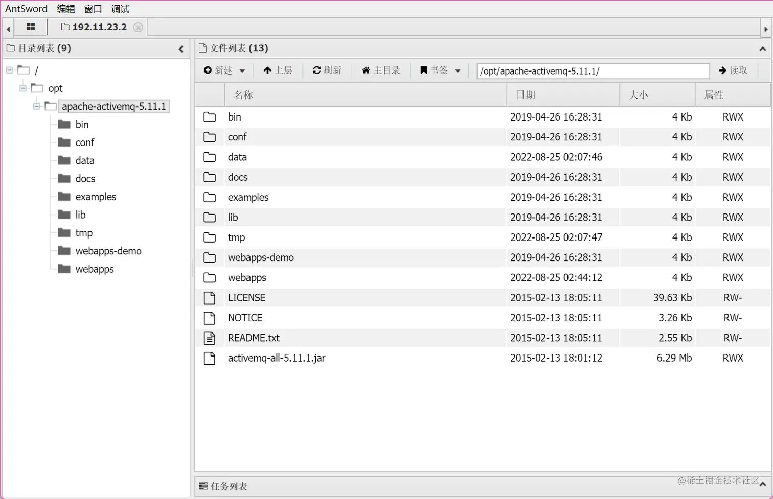Click the activemq-all-5.11.1.jar file icon
The image size is (773, 499).
210,358
